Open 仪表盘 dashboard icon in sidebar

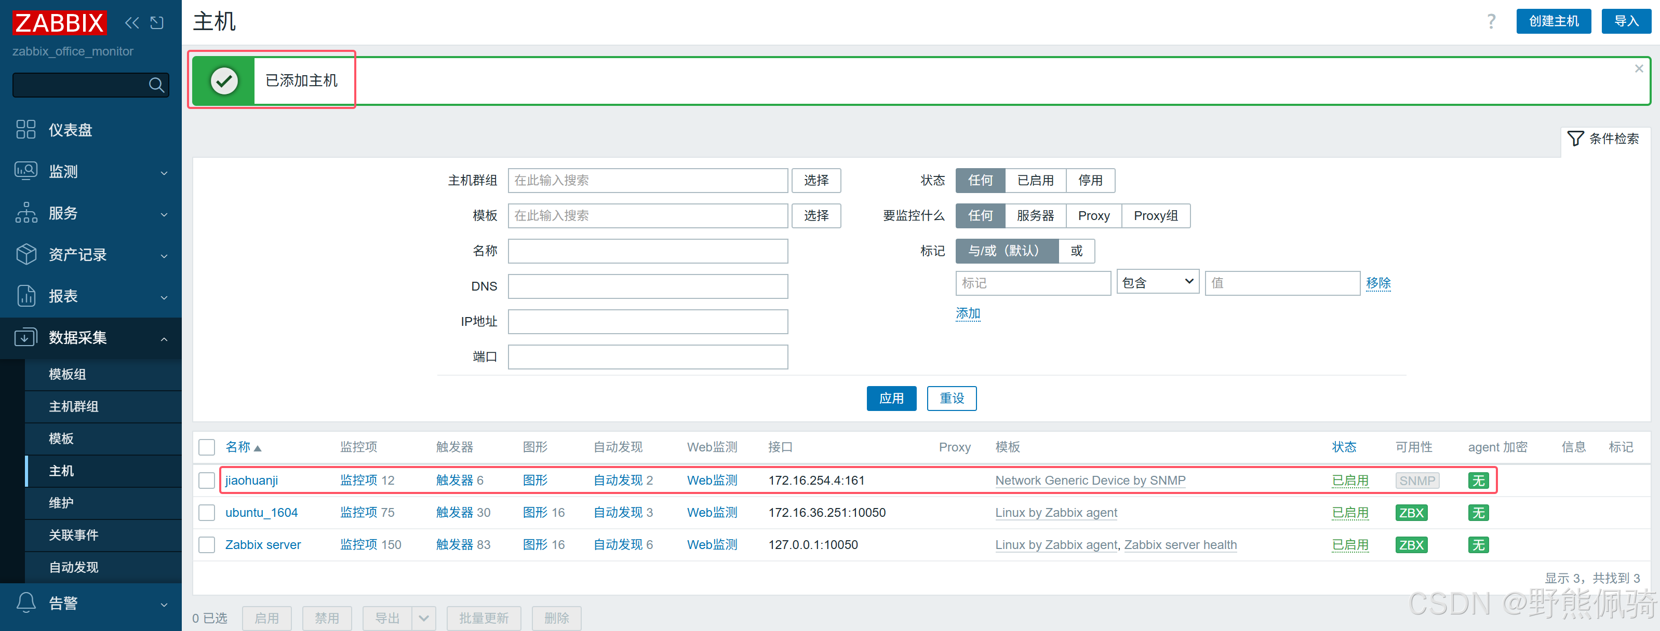tap(26, 129)
